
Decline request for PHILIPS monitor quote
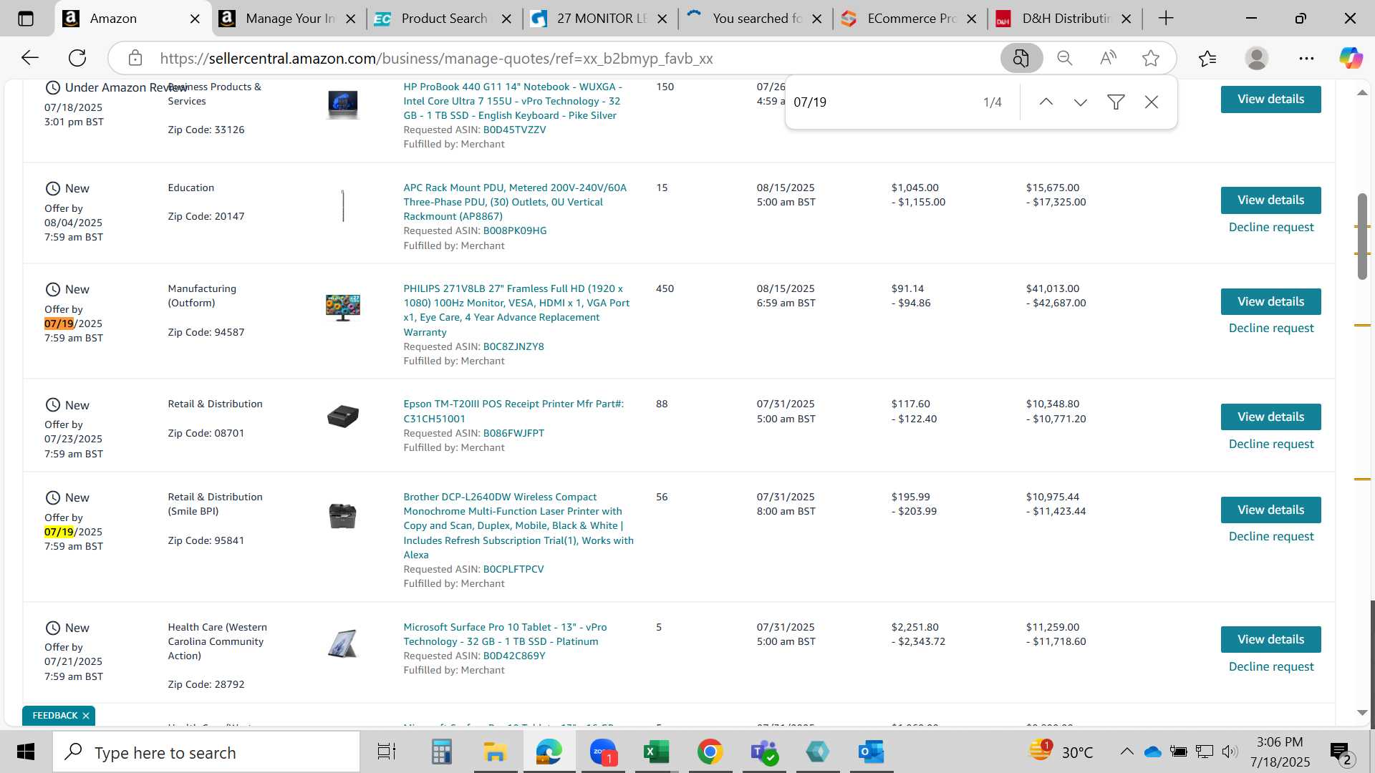[x=1271, y=329]
